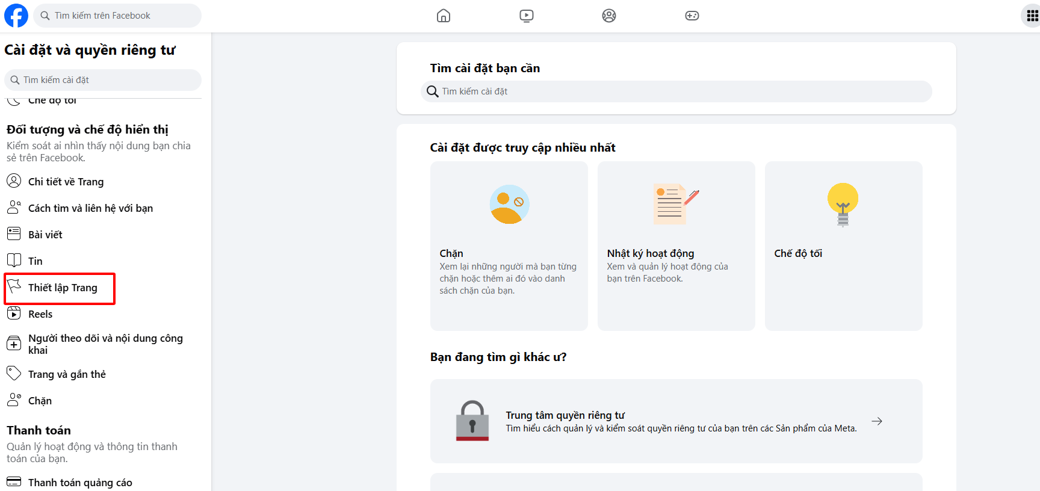Open Thanh toán quảng cáo settings
The image size is (1040, 491).
[80, 483]
